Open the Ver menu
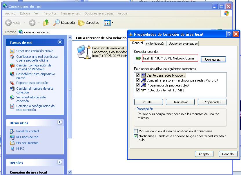Image resolution: width=241 pixels, height=175 pixels. [x=37, y=13]
